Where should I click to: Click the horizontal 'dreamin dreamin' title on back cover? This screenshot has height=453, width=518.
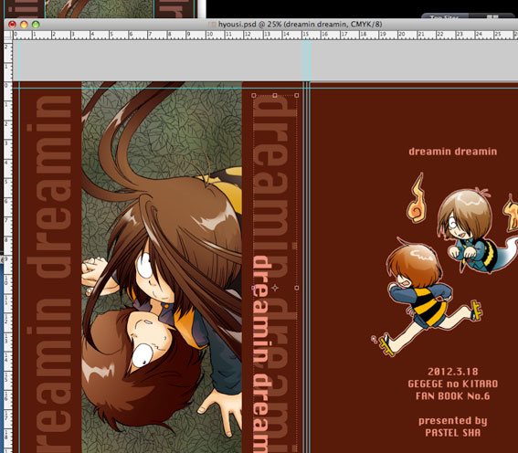coord(453,152)
